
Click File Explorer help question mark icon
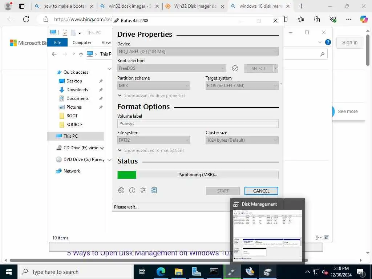tap(328, 42)
